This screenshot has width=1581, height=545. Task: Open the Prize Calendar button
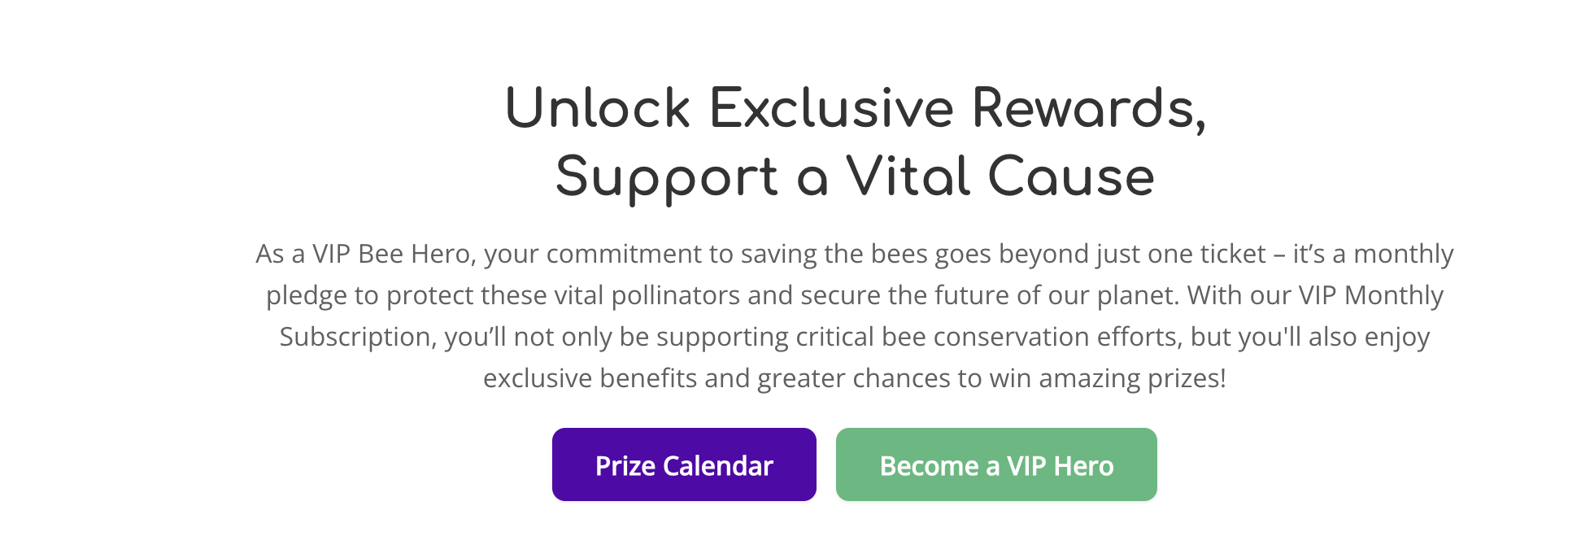(x=684, y=464)
